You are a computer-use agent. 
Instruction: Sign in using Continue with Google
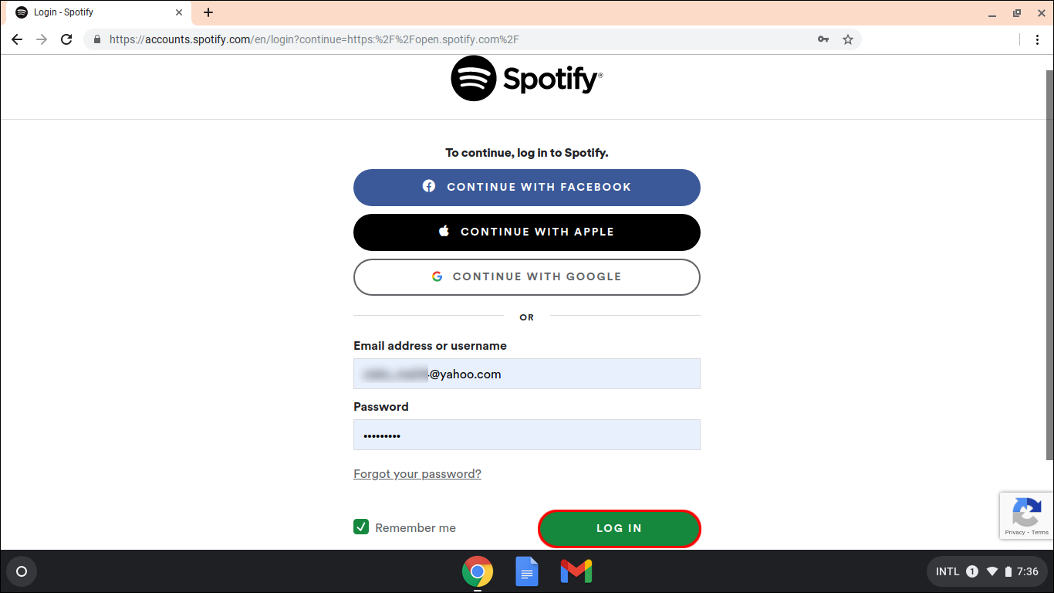(527, 276)
